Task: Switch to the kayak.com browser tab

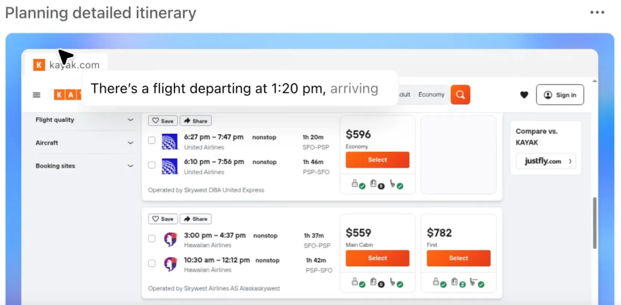Action: coord(66,65)
